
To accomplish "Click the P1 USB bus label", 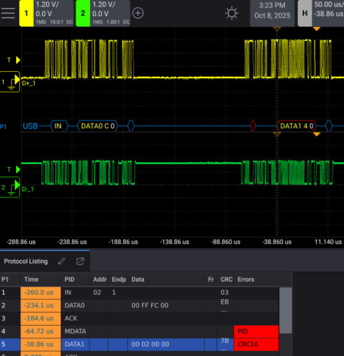I will (x=30, y=126).
